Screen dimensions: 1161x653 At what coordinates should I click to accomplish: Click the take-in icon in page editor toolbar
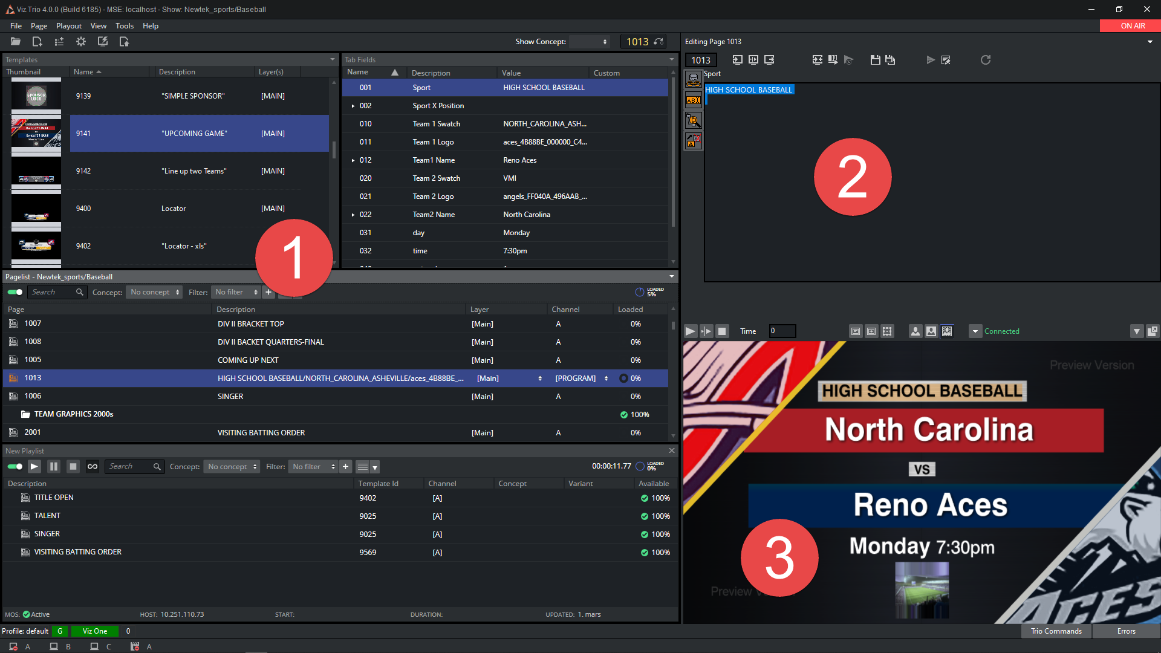738,60
